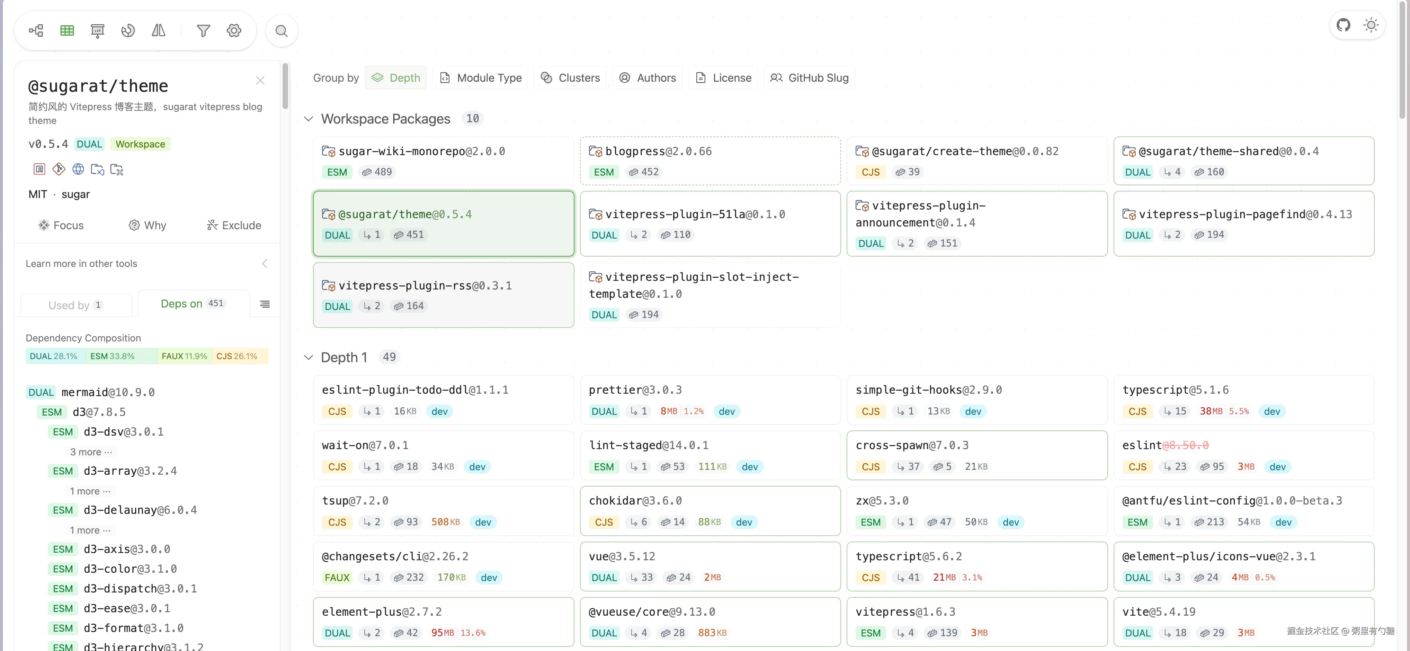Click the Focus button
This screenshot has width=1410, height=651.
61,225
